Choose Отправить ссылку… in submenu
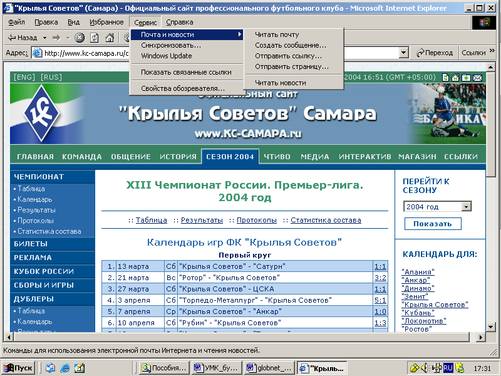Screen dimensions: 501x376 294,56
